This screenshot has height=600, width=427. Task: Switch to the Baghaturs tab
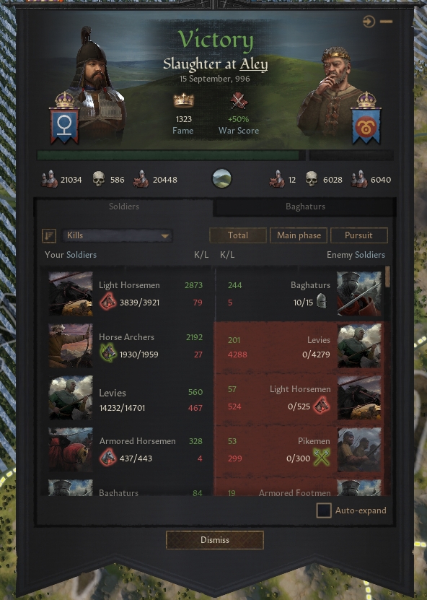pos(305,206)
